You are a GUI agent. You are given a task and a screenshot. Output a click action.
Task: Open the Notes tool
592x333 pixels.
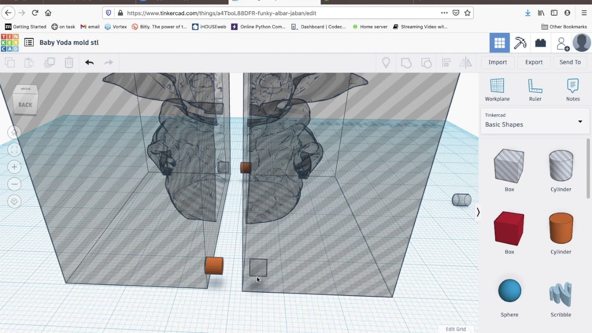(573, 90)
